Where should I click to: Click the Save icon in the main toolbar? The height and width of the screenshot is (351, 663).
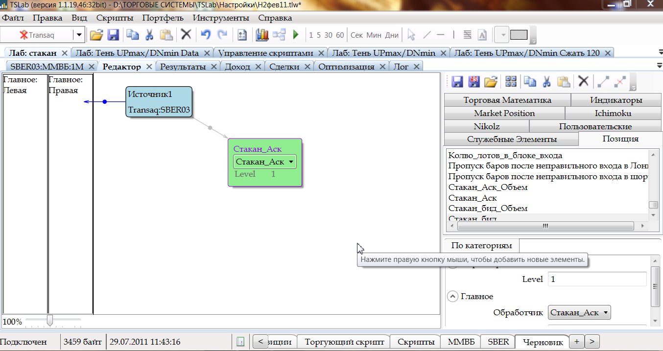tap(113, 35)
